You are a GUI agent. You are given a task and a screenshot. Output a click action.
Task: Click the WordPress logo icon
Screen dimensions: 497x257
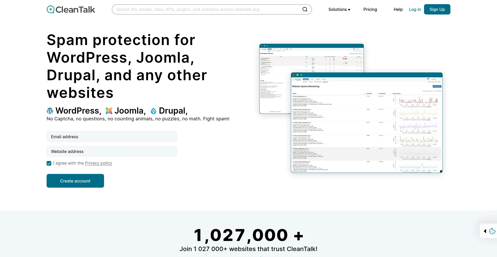coord(50,111)
